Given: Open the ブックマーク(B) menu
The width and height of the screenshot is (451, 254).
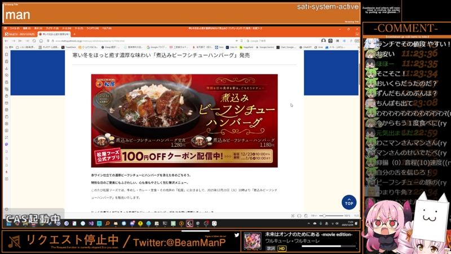Looking at the screenshot, I should (x=52, y=29).
